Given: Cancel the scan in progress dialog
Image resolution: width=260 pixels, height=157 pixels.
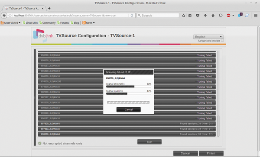Looking at the screenshot, I should (x=129, y=109).
